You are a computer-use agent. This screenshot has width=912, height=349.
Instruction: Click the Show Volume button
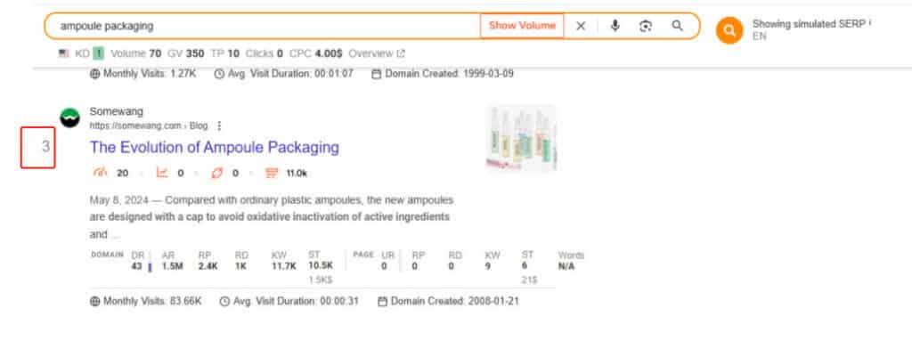click(x=522, y=26)
